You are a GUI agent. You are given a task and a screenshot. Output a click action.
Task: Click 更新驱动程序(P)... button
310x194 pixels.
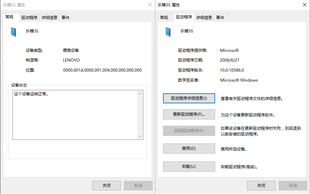tap(189, 114)
